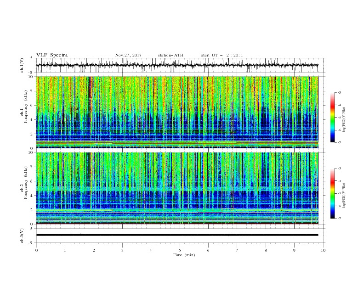The height and width of the screenshot is (281, 364).
Task: Click the "4" kHz tick on ch.2 frequency axis
Action: 32,196
